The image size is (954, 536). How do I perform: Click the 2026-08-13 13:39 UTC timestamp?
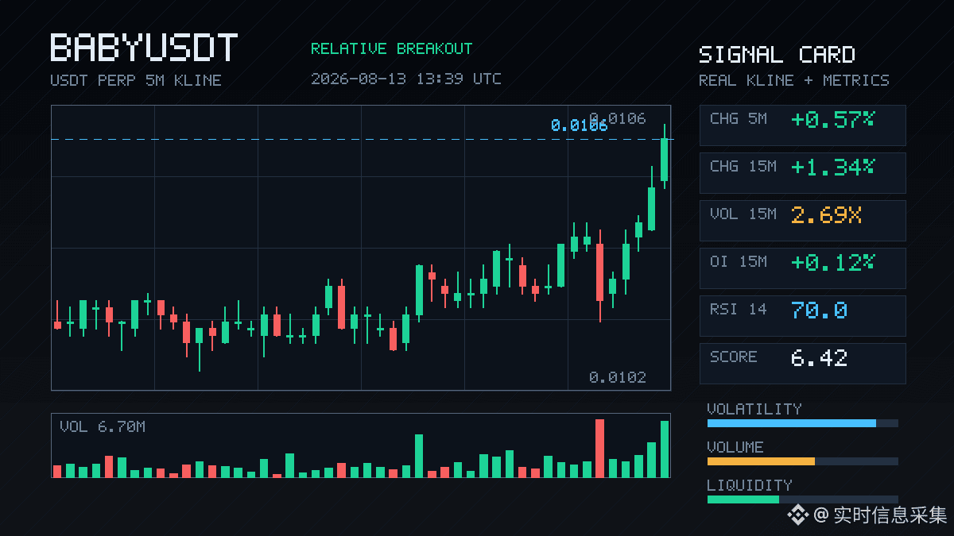[406, 79]
